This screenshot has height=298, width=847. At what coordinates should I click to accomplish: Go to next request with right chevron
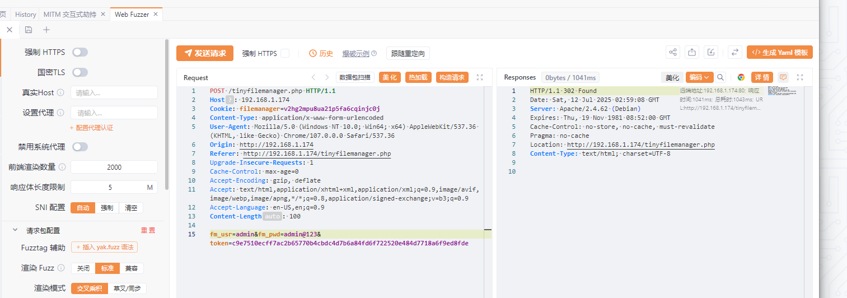[327, 77]
